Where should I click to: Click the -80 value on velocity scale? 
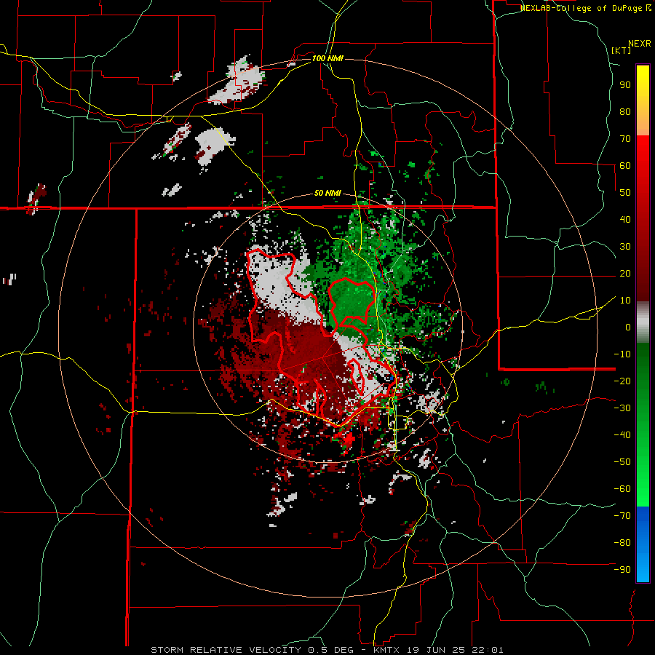click(x=622, y=543)
